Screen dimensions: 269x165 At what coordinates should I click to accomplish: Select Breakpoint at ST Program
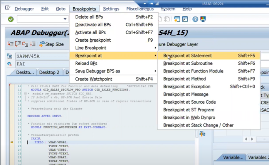click(209, 110)
